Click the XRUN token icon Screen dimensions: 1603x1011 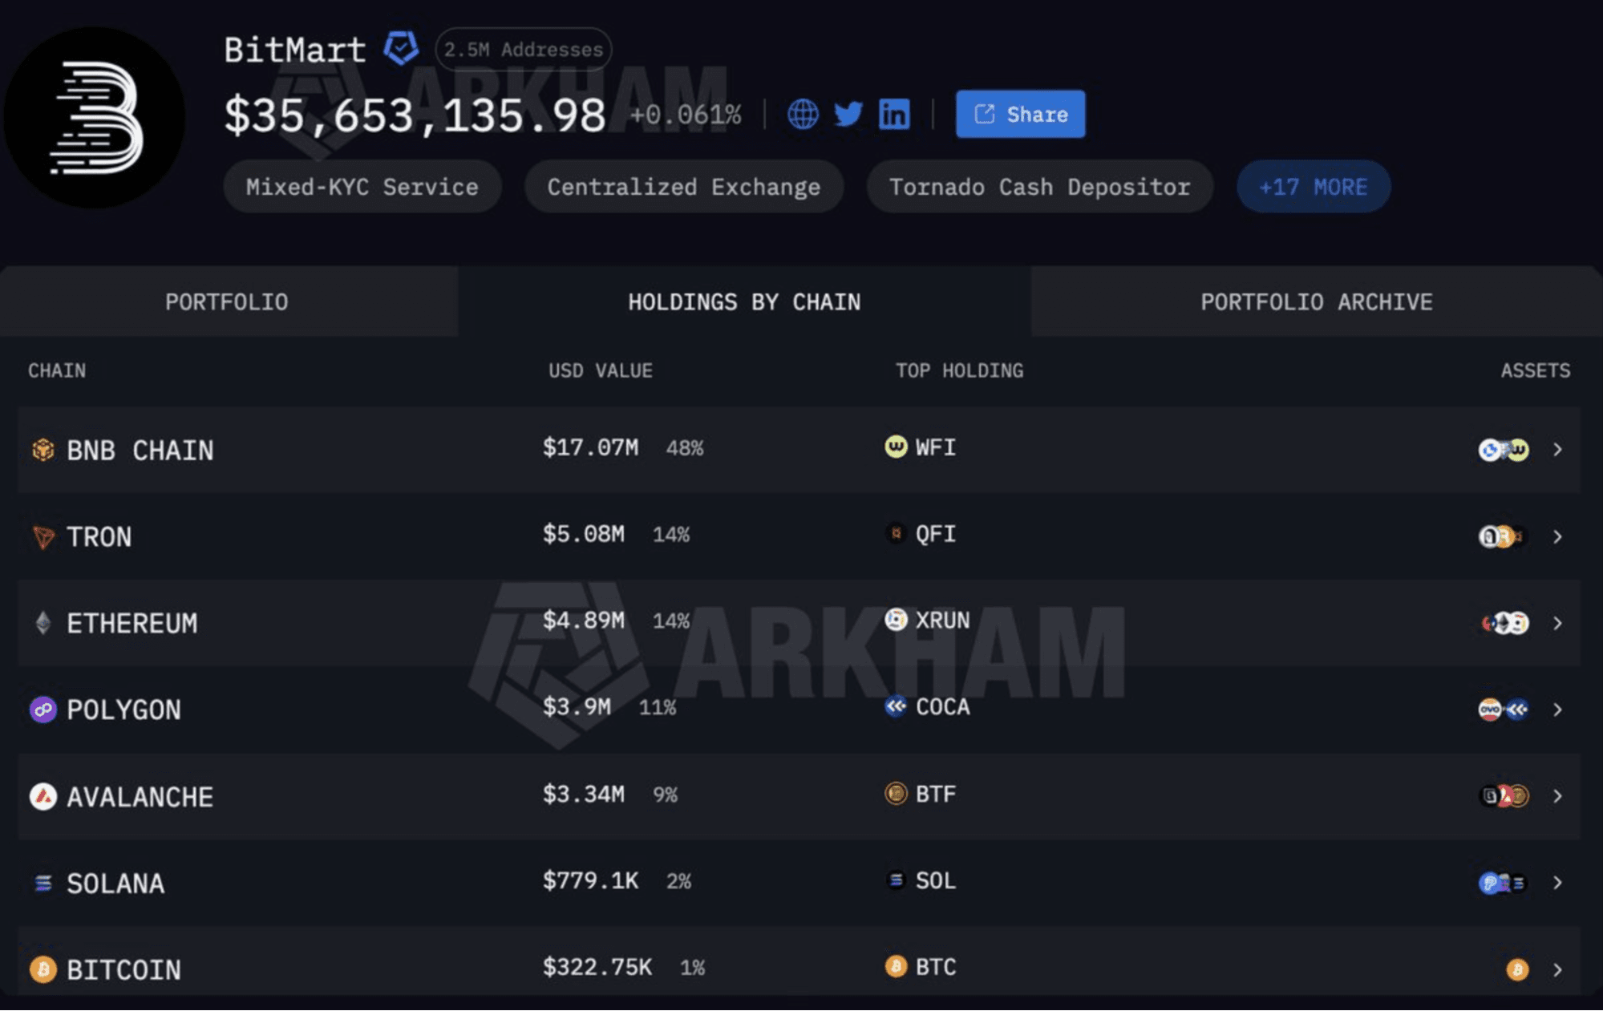pyautogui.click(x=896, y=619)
